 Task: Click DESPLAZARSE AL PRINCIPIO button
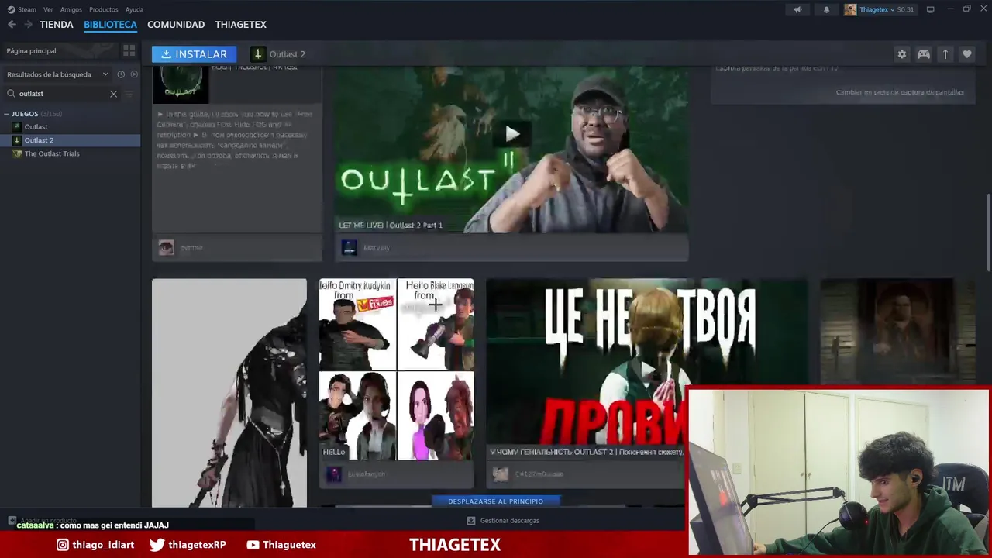point(495,501)
